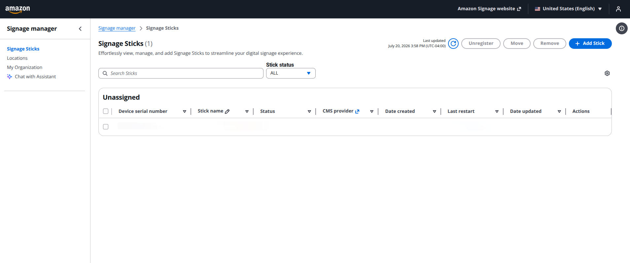
Task: Focus the Search Sticks field
Action: (x=181, y=73)
